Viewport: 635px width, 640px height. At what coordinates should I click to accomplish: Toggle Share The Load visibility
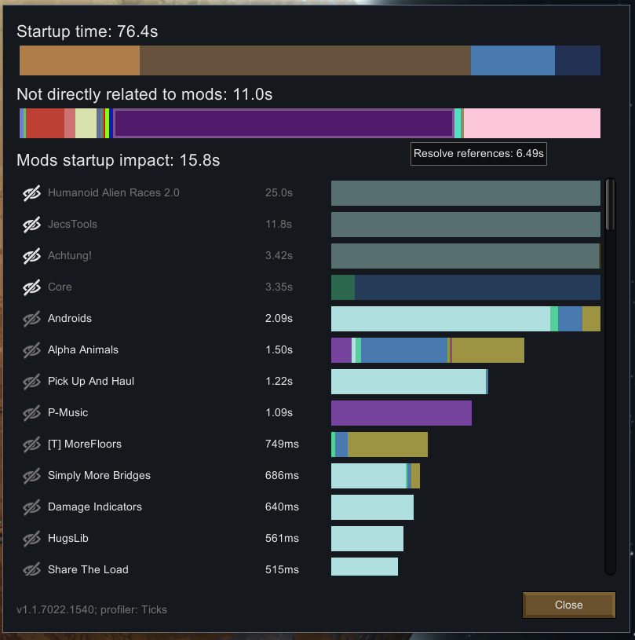click(31, 569)
